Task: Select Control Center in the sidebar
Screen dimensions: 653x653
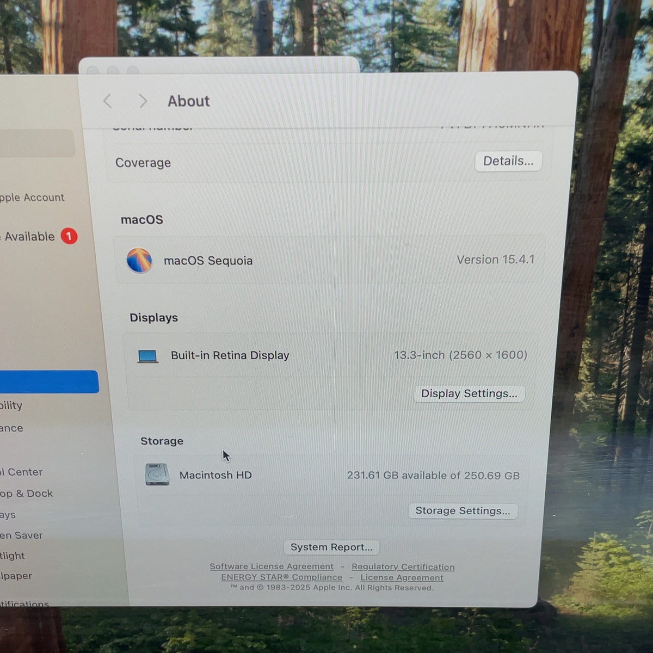Action: (22, 472)
